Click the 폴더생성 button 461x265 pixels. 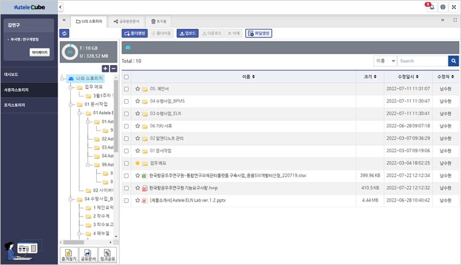click(135, 33)
